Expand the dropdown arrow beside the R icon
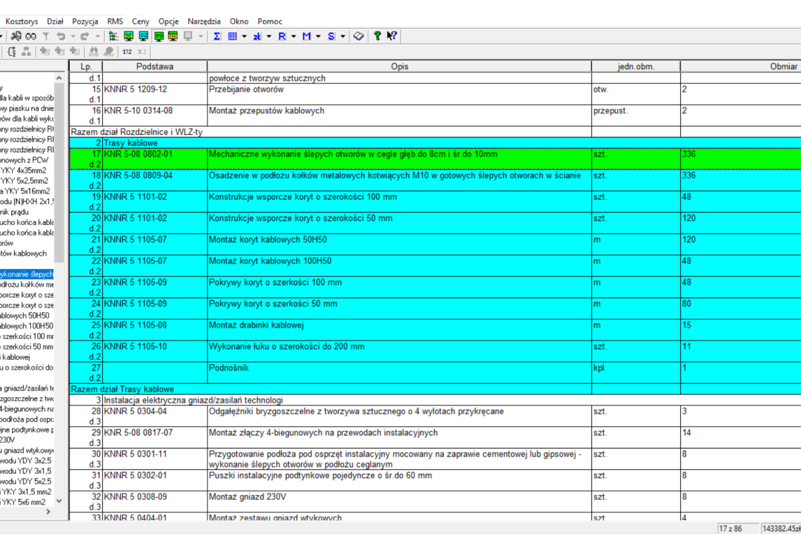Screen dimensions: 801x534 pos(294,36)
